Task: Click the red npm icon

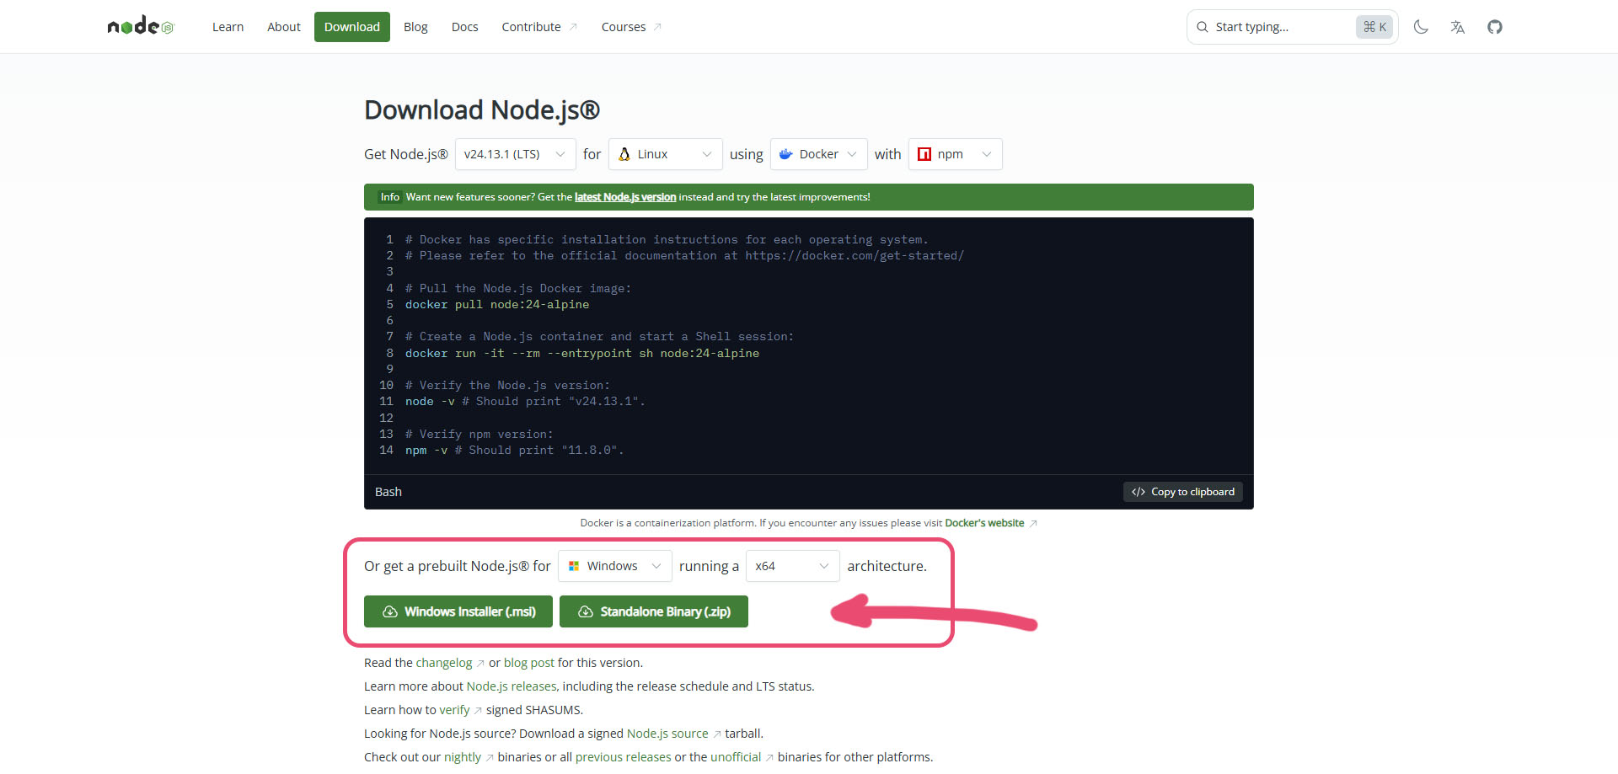Action: point(924,154)
